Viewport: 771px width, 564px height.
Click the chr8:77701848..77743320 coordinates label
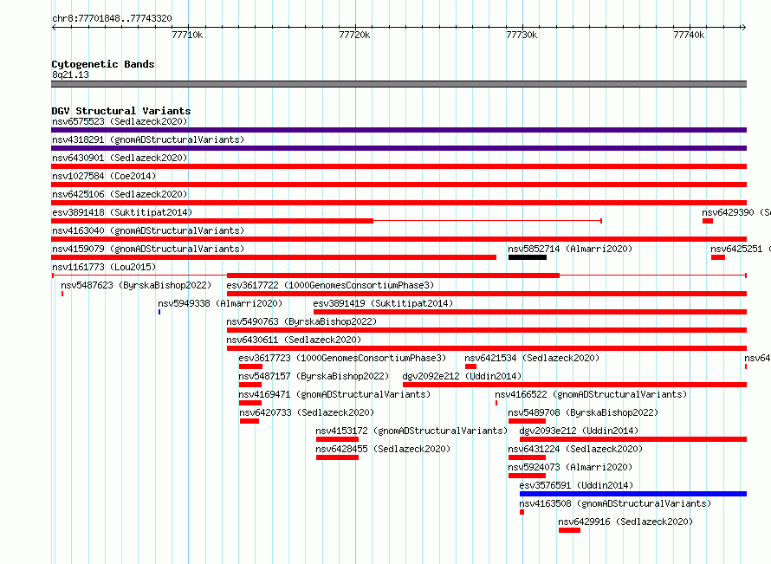(112, 18)
